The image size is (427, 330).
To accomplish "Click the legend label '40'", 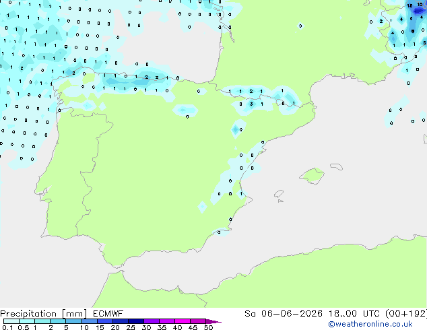I will pos(177,327).
